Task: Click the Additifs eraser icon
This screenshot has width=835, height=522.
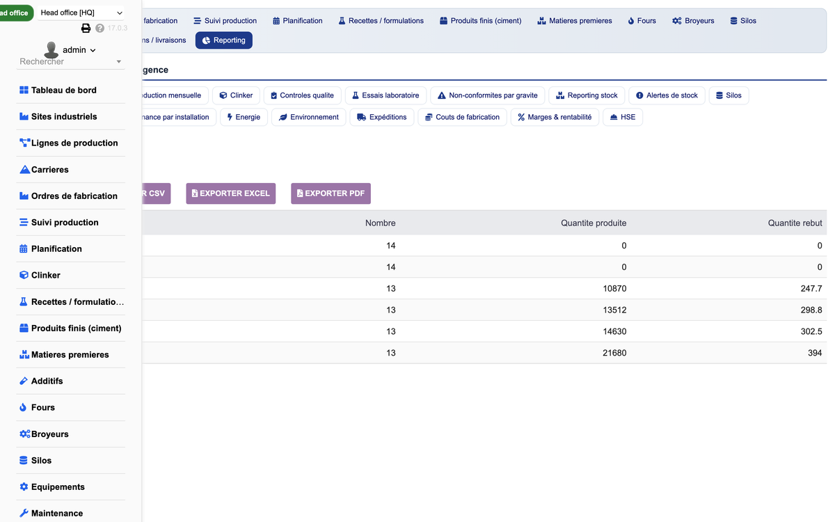Action: point(24,381)
